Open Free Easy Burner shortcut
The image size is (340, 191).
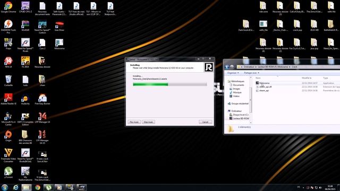pyautogui.click(x=42, y=99)
